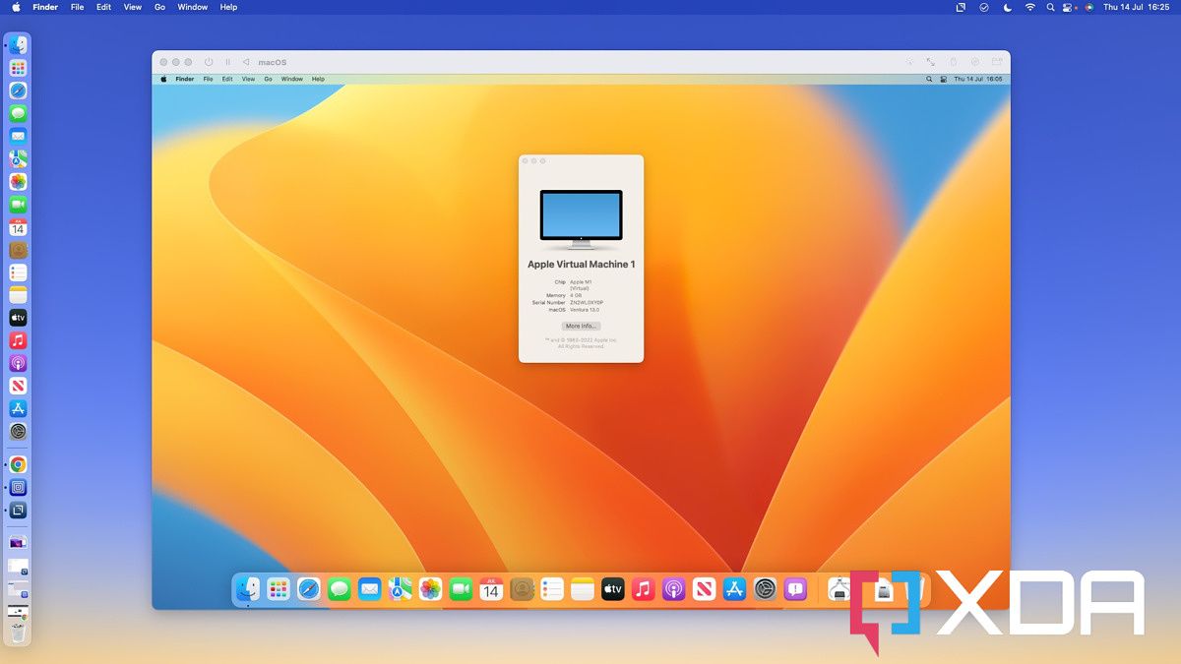Open Music in the VM dock
The image size is (1181, 664).
[x=643, y=589]
